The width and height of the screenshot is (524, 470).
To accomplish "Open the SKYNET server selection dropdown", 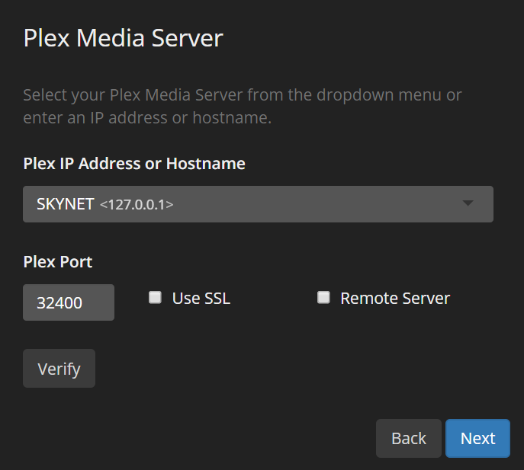I will point(258,204).
